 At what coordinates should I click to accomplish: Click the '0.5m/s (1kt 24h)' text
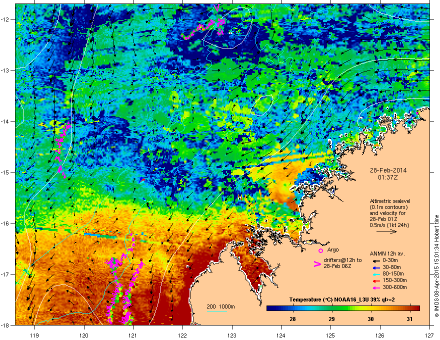tap(389, 225)
